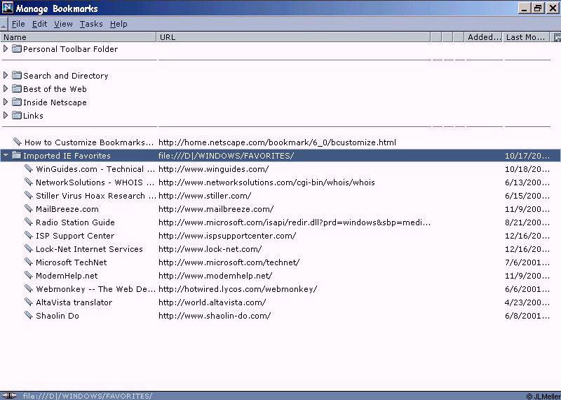This screenshot has height=400, width=561.
Task: Click bookmark icon beside ModemHelp.net
Action: pyautogui.click(x=29, y=275)
